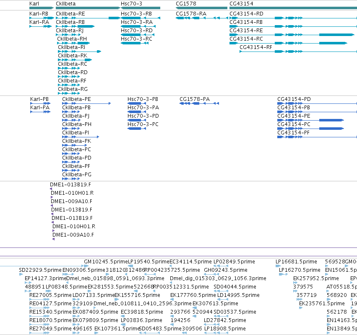
Task: Click the LP16681.5prime EST label
Action: (x=296, y=262)
